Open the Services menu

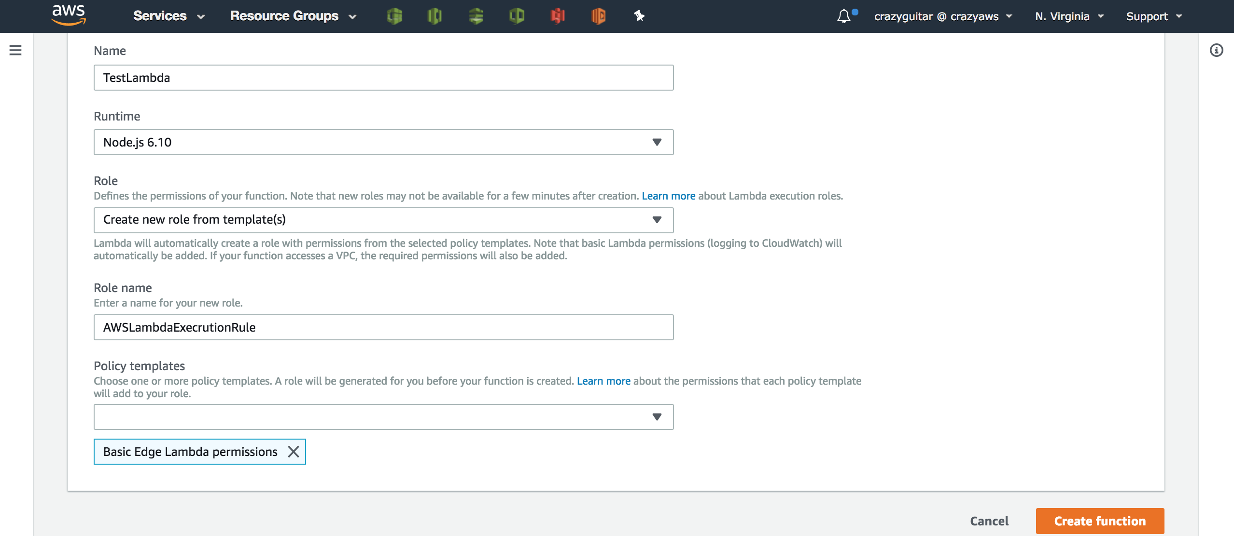(x=168, y=16)
